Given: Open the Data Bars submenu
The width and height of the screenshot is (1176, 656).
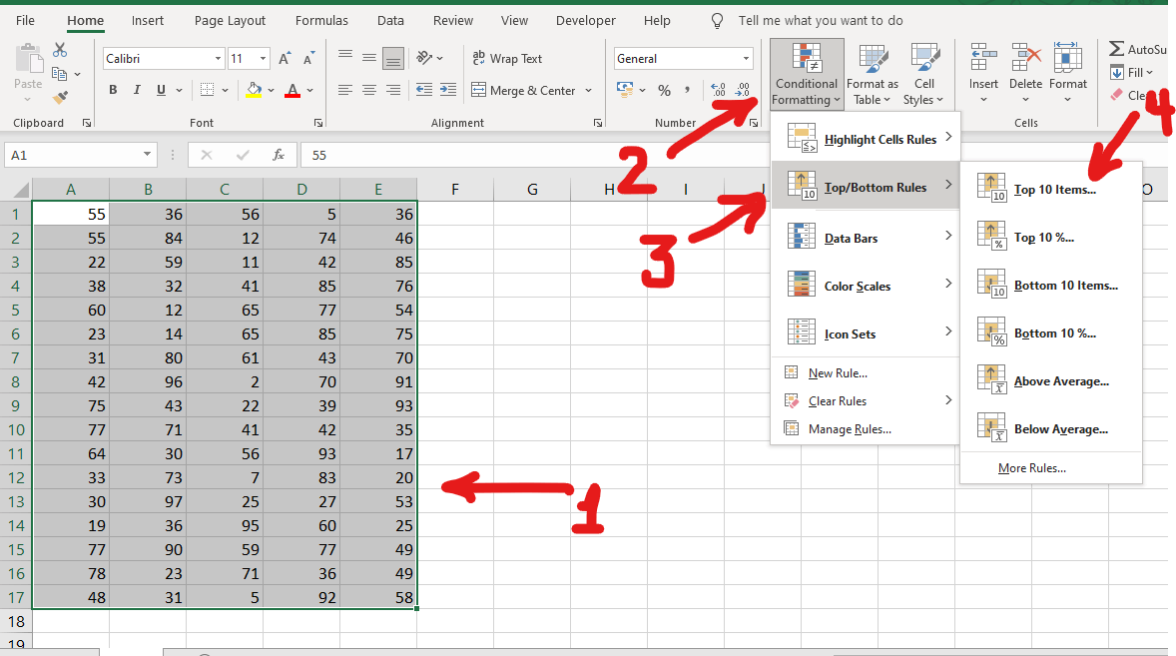Looking at the screenshot, I should point(866,238).
